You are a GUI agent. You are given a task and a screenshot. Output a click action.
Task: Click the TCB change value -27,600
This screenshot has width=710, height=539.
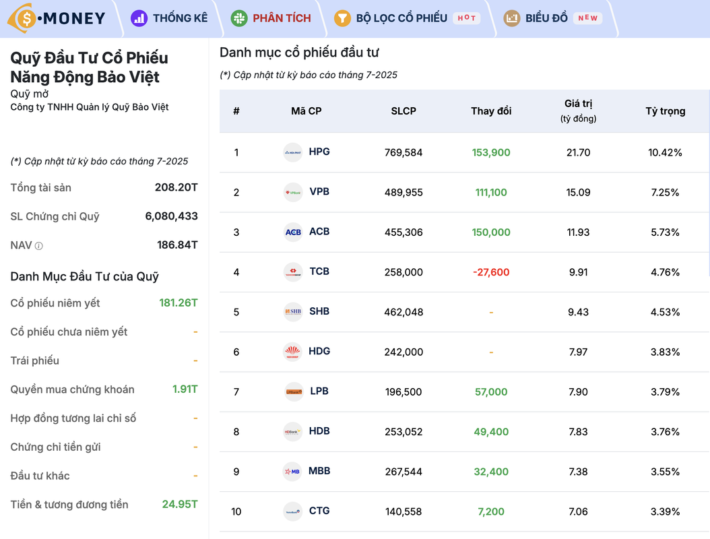click(491, 272)
